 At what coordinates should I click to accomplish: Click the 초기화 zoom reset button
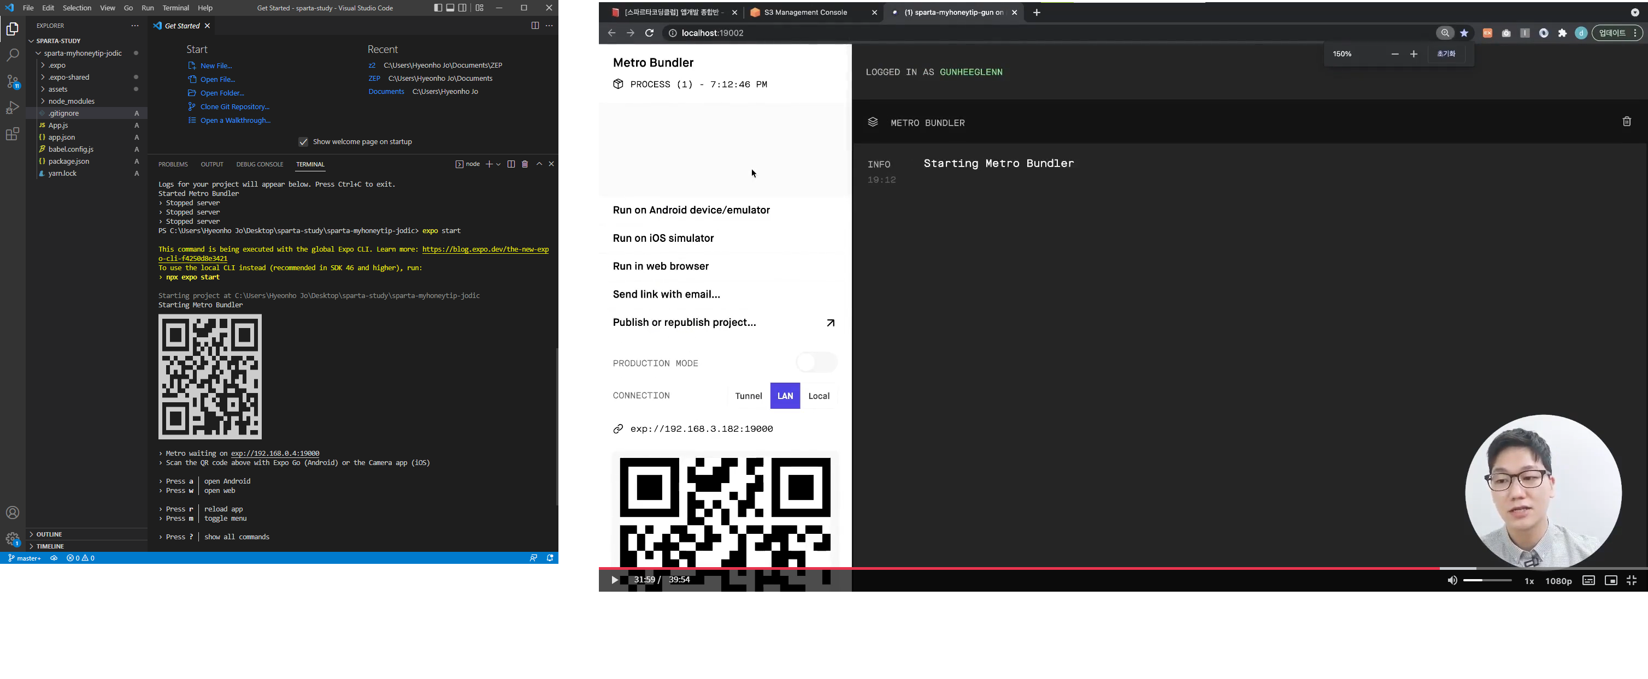tap(1445, 53)
